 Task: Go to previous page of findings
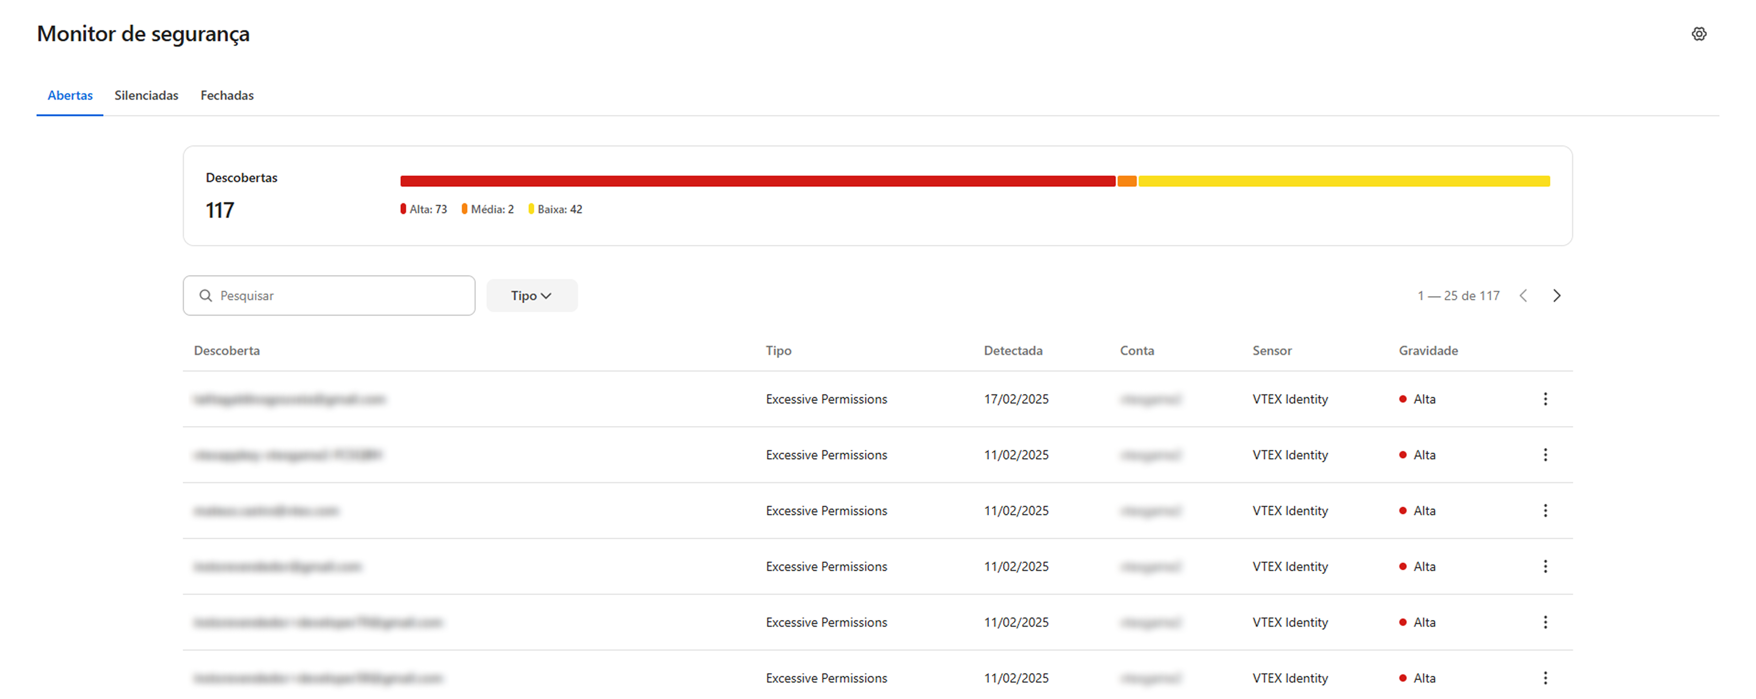(x=1523, y=295)
